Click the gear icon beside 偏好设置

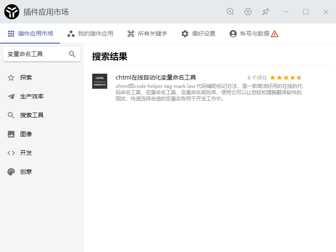tap(185, 33)
